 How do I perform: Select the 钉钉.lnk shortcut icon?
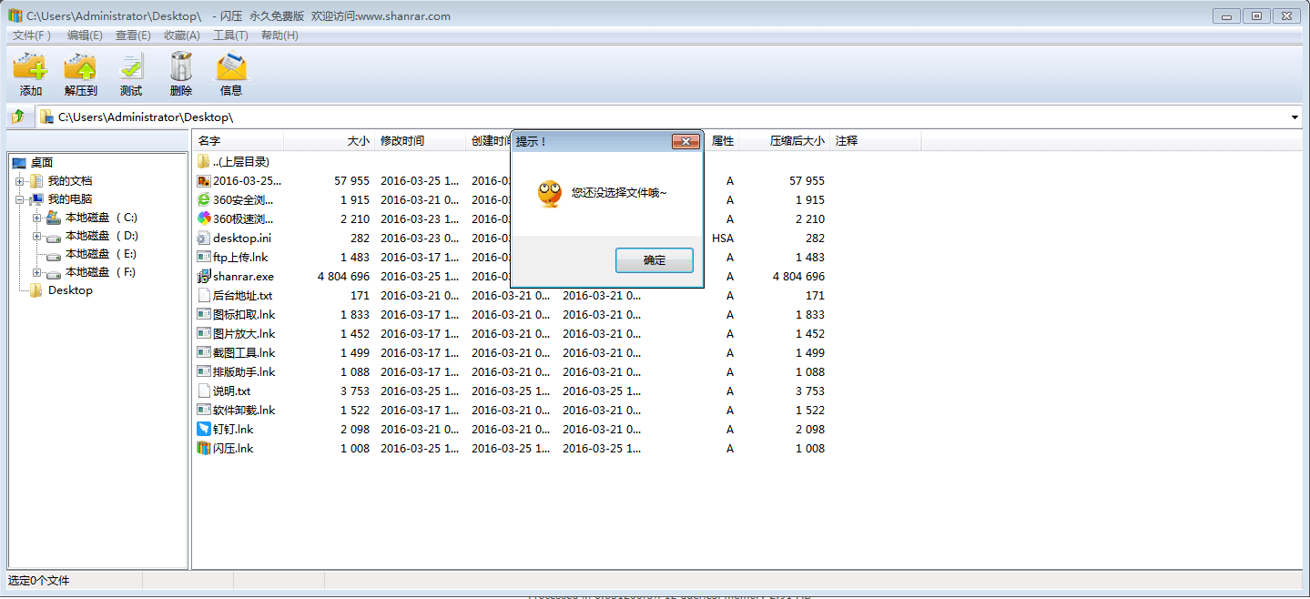point(204,429)
